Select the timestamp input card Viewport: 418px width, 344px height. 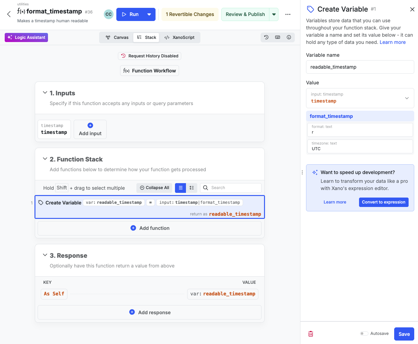pos(54,129)
